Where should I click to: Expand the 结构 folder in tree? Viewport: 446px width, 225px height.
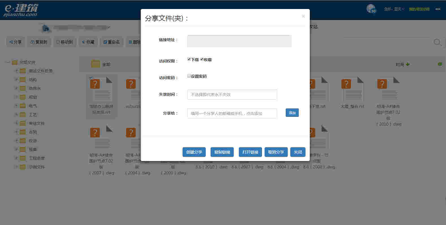[16, 80]
